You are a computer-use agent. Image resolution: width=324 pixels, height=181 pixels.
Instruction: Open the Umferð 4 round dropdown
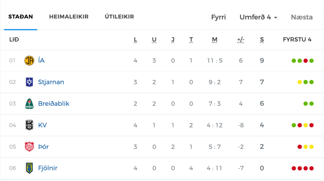(258, 17)
